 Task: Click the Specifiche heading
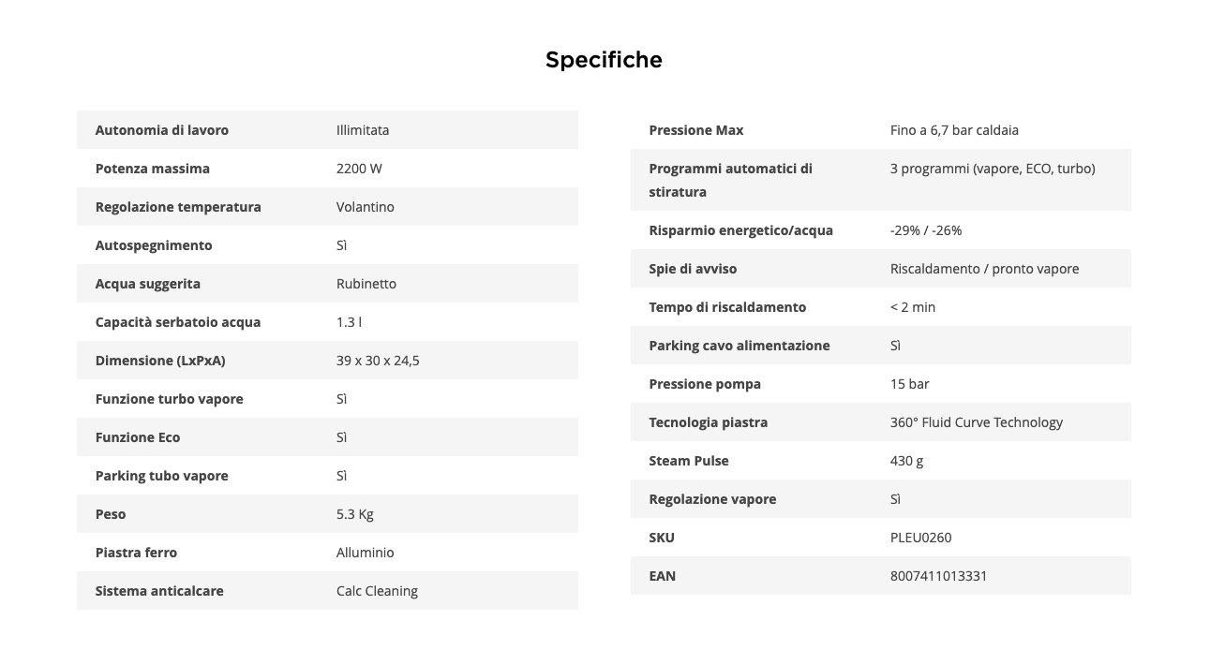pos(604,60)
